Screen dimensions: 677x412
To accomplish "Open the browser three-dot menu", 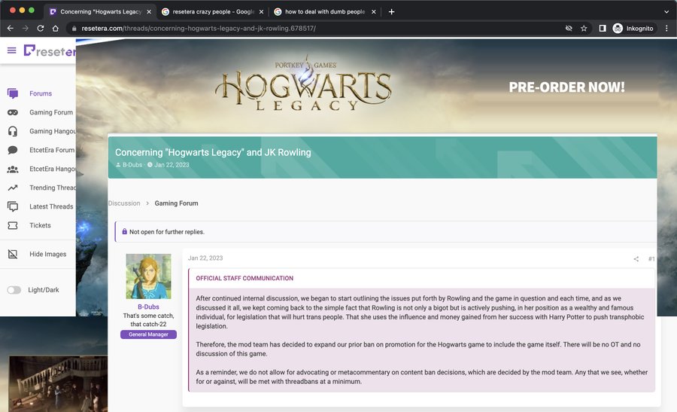I will click(667, 28).
